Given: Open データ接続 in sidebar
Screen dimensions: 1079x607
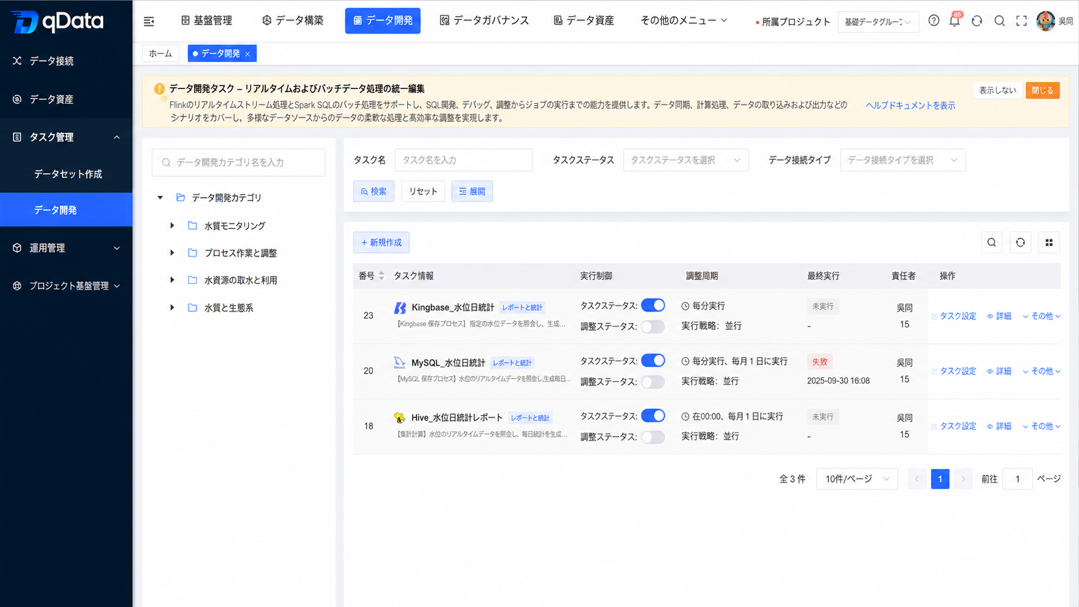Looking at the screenshot, I should [x=66, y=61].
